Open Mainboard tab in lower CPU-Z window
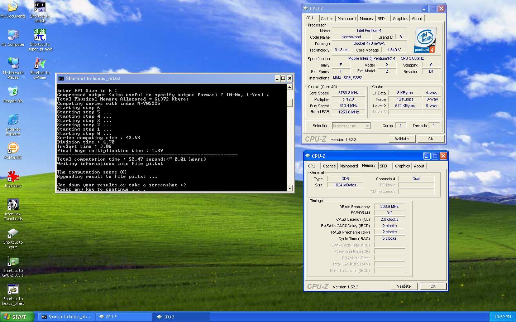516x322 pixels. (x=349, y=166)
